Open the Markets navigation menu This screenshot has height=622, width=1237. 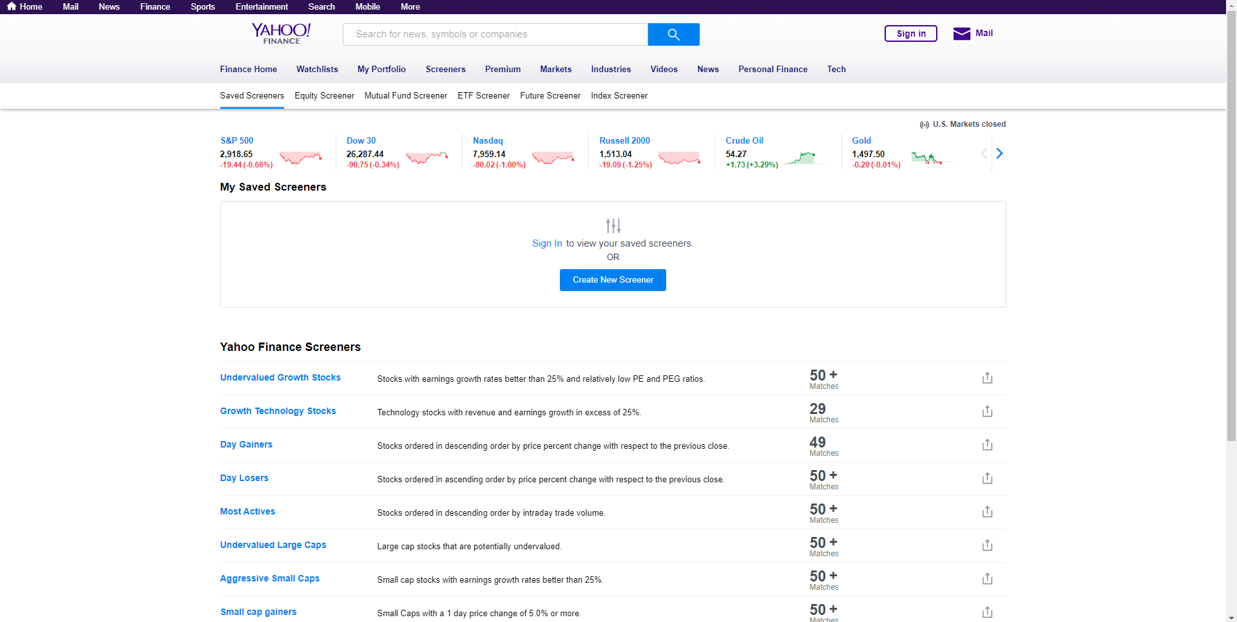(x=555, y=69)
